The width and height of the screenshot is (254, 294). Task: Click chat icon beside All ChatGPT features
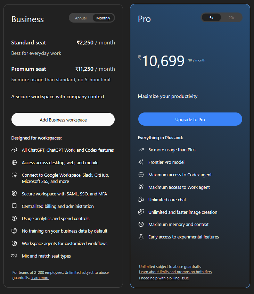click(x=14, y=150)
